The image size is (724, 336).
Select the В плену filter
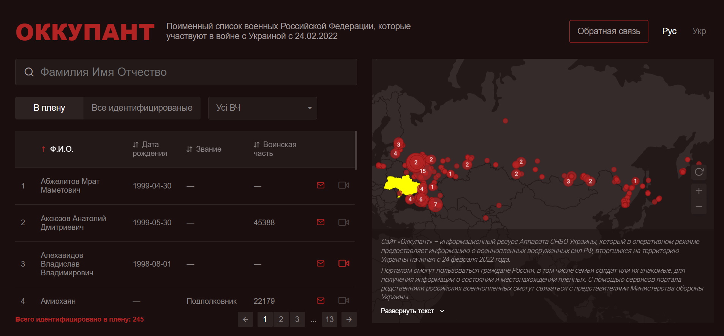pos(49,108)
